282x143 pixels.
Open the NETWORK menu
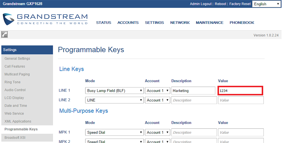(x=180, y=23)
